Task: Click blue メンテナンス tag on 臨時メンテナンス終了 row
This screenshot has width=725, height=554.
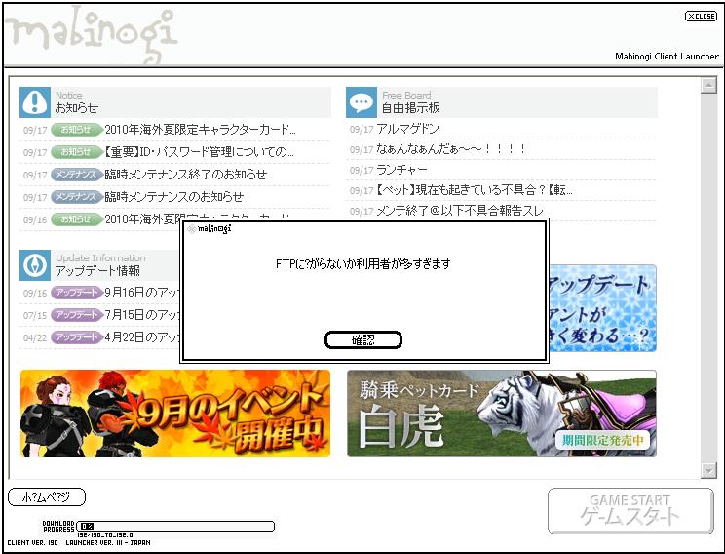Action: (76, 175)
